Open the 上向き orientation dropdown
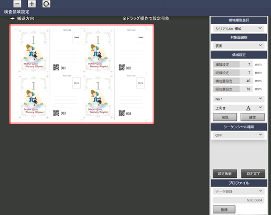Viewport: 271px width, 215px height. (x=239, y=108)
